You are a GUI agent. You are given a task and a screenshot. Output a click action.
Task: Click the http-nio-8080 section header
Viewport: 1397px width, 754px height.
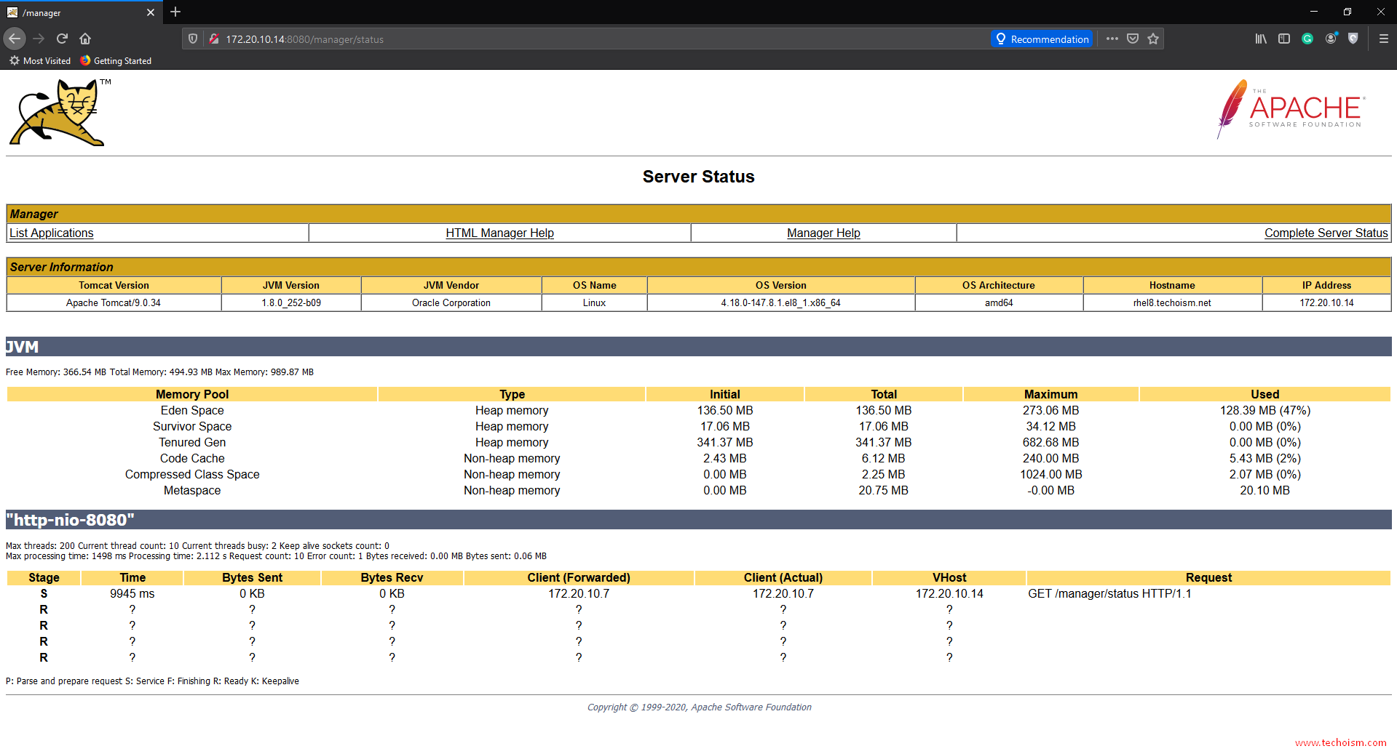click(x=699, y=520)
